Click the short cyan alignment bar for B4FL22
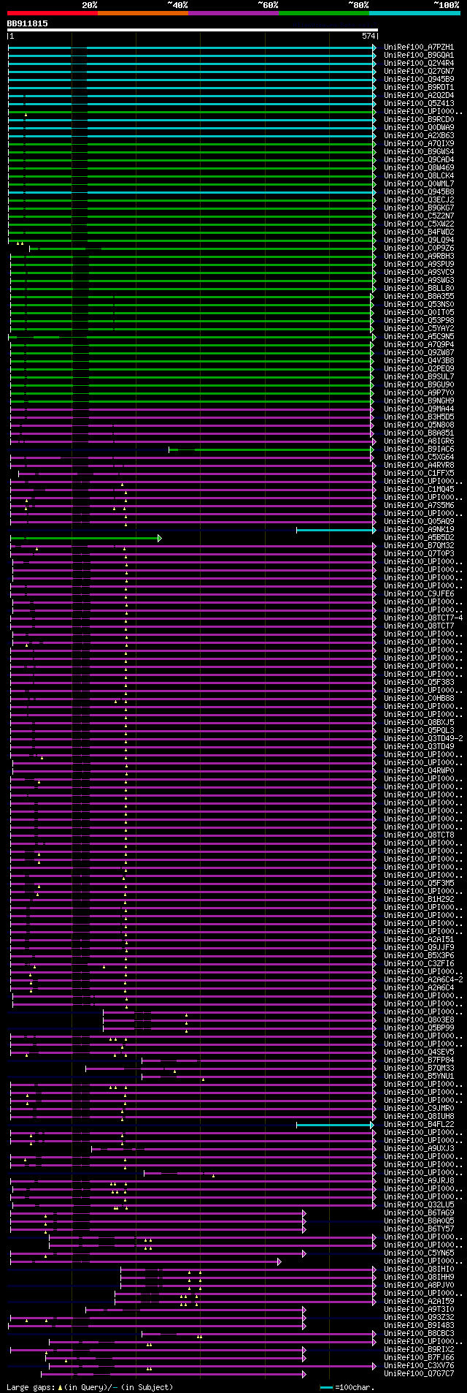Image resolution: width=467 pixels, height=1393 pixels. (335, 1124)
